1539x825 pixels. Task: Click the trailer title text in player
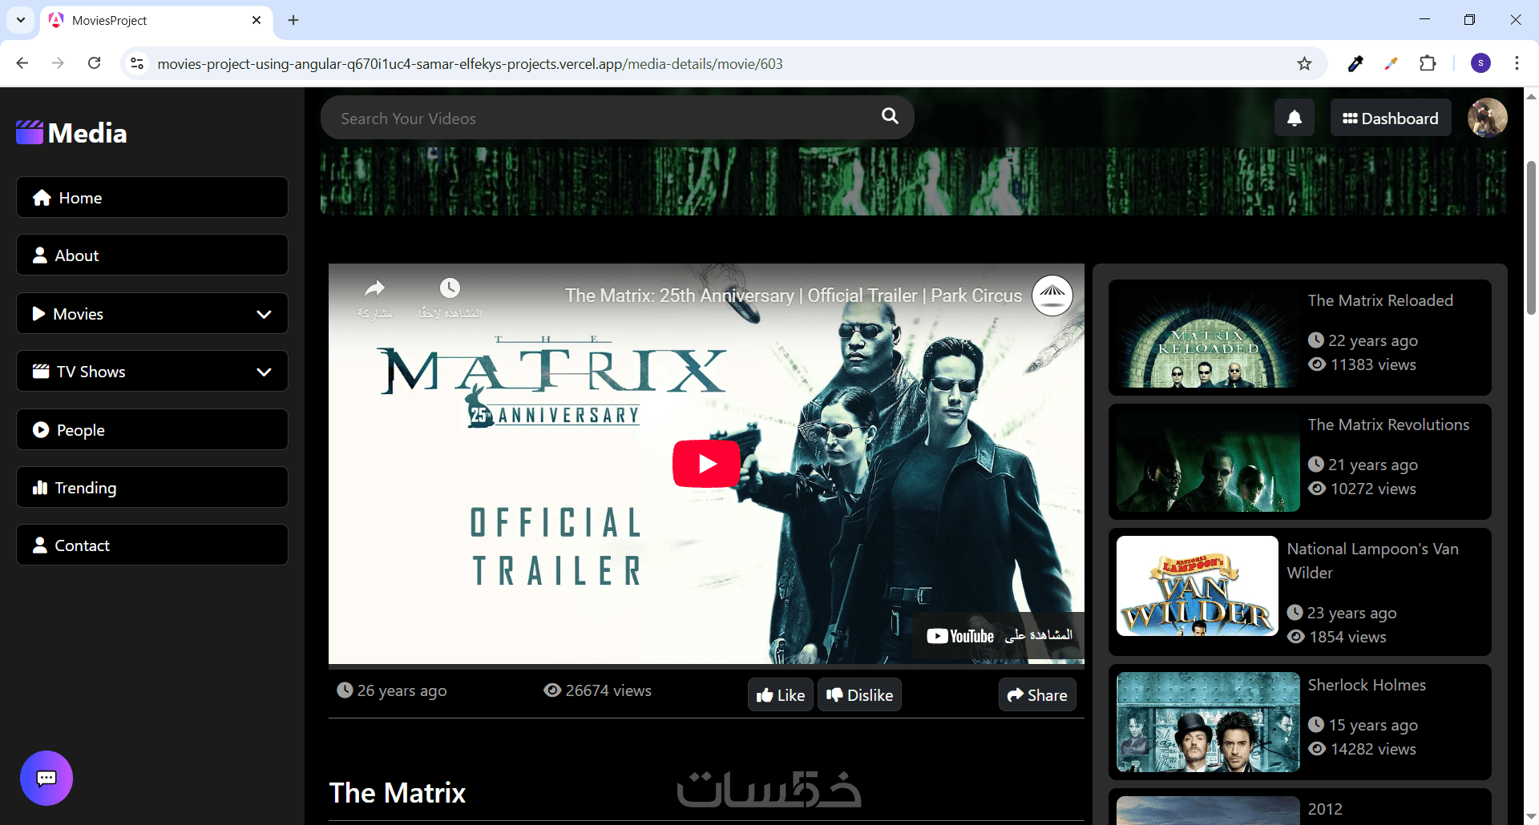pos(794,296)
